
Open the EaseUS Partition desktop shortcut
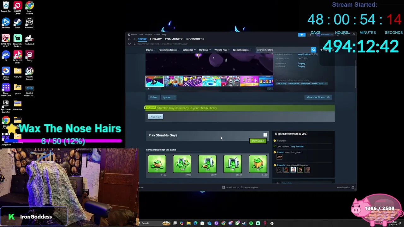point(6,74)
